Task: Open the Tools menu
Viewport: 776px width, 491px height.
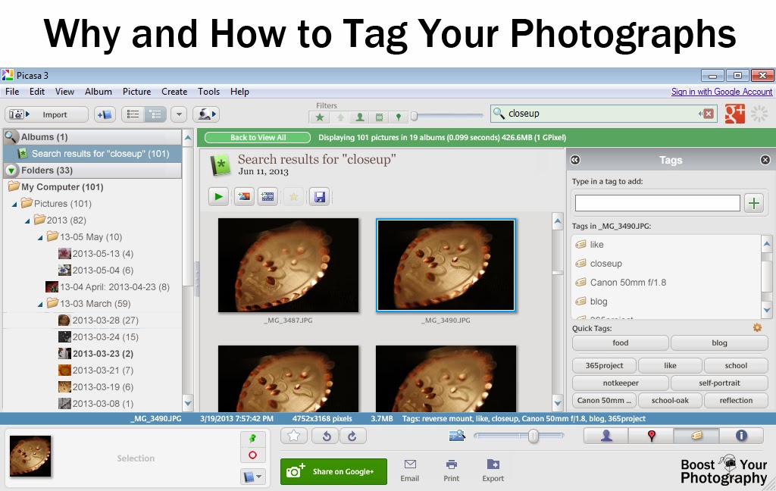Action: coord(209,91)
